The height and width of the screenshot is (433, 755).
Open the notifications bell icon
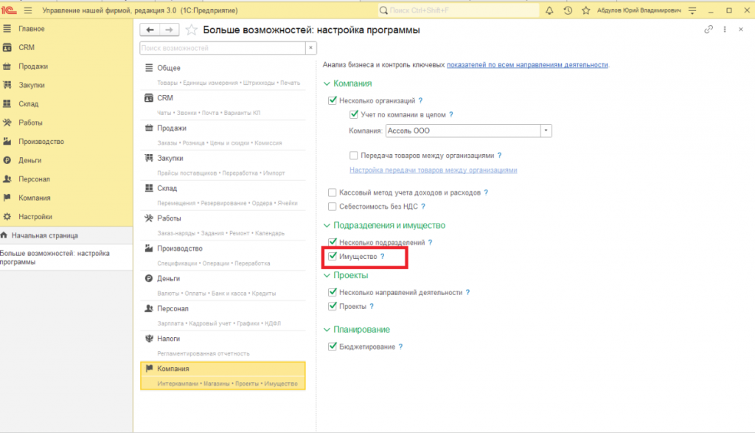[x=549, y=10]
